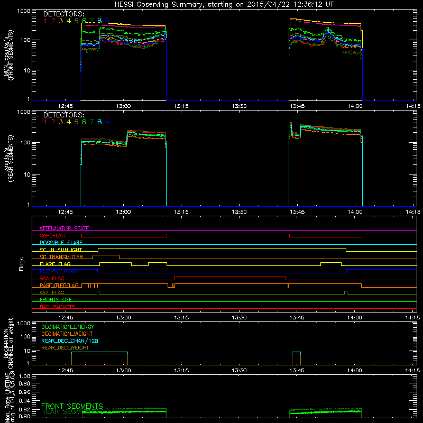423x423 pixels.
Task: Click yellow detector 4 in rear segments legend
Action: (69, 122)
